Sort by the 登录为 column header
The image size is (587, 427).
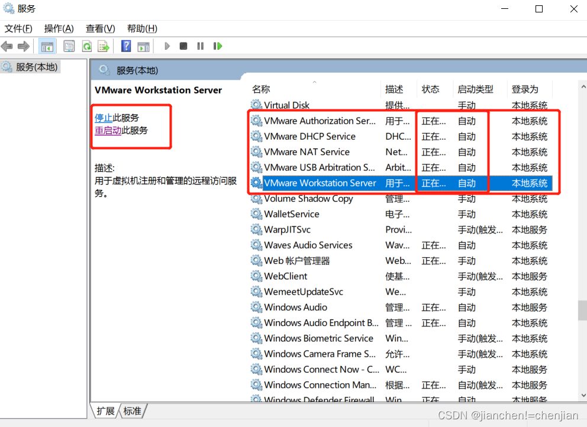click(525, 89)
